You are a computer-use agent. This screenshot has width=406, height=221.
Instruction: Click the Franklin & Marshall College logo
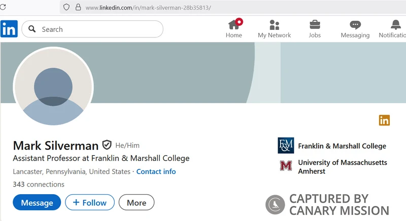coord(286,146)
